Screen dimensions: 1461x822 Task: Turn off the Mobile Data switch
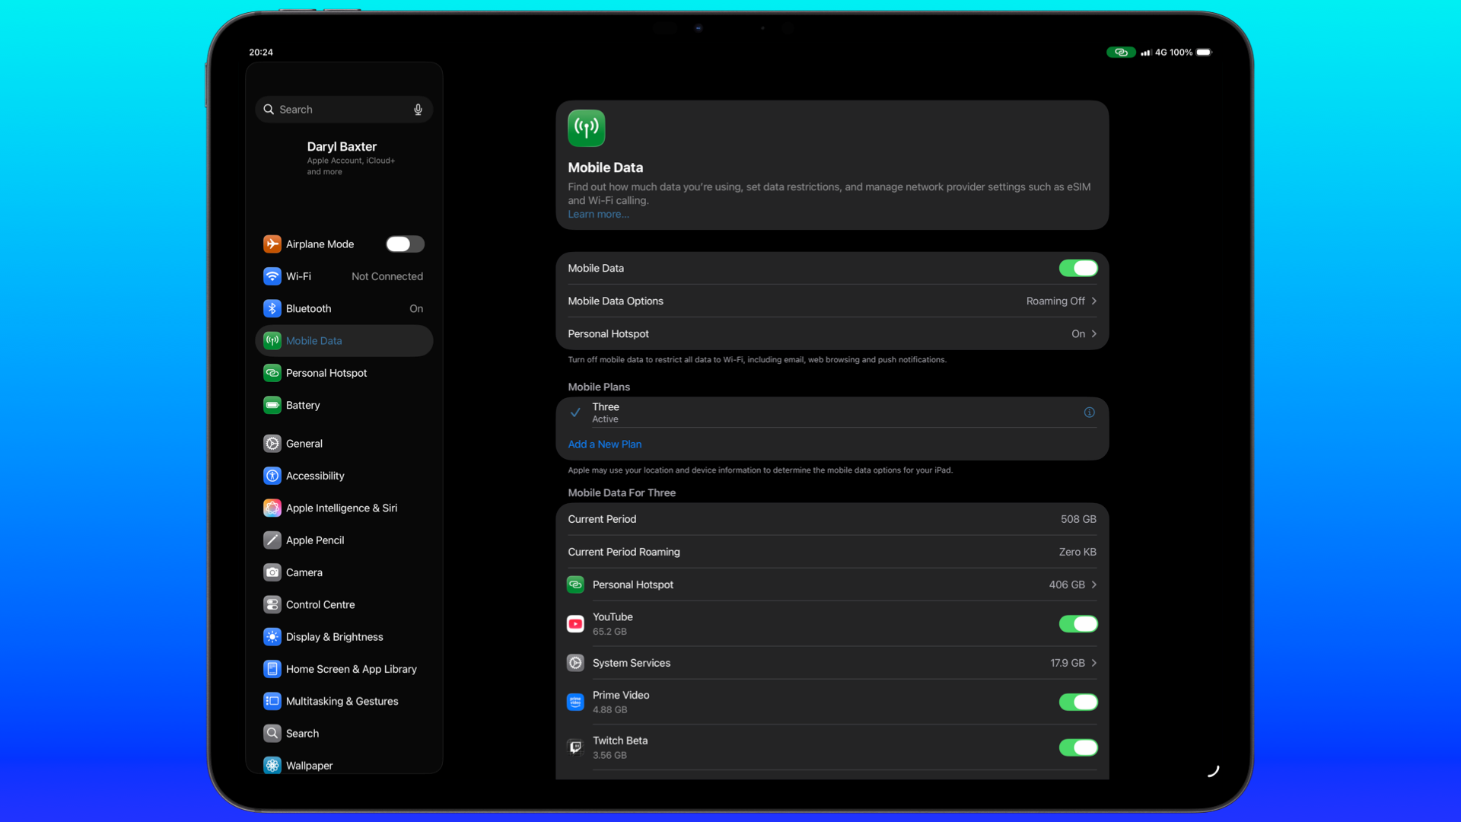[x=1077, y=269]
